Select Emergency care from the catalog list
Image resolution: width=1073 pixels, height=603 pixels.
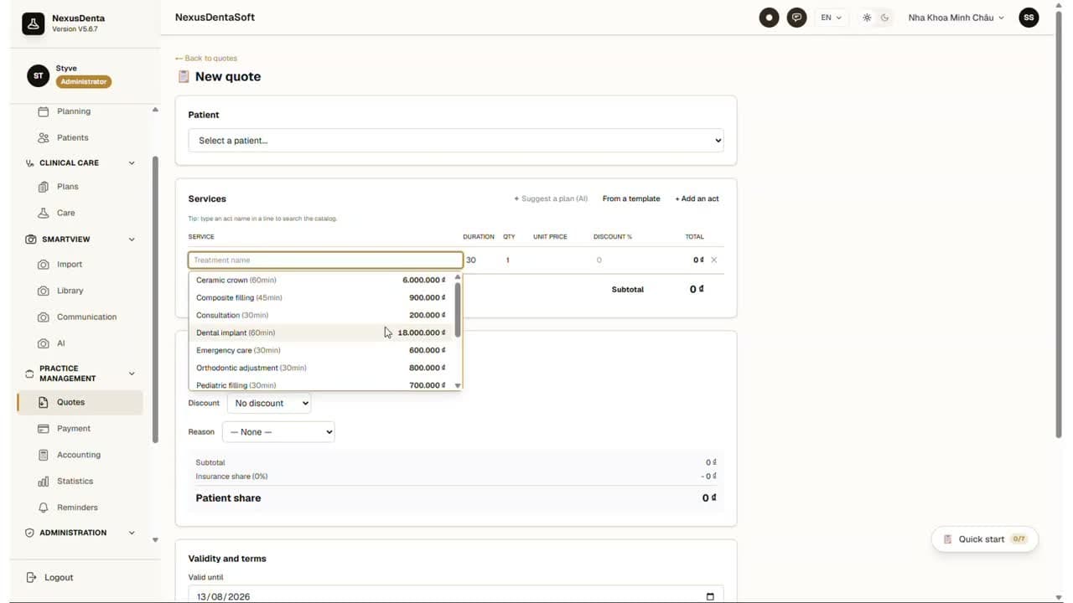pyautogui.click(x=321, y=350)
